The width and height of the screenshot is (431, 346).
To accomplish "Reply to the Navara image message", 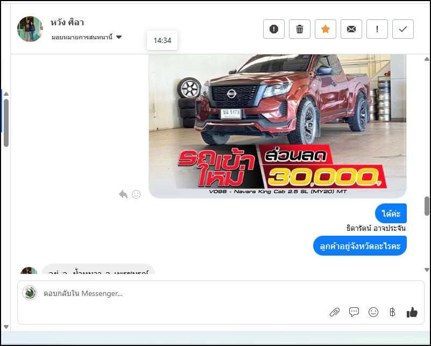I will 123,194.
